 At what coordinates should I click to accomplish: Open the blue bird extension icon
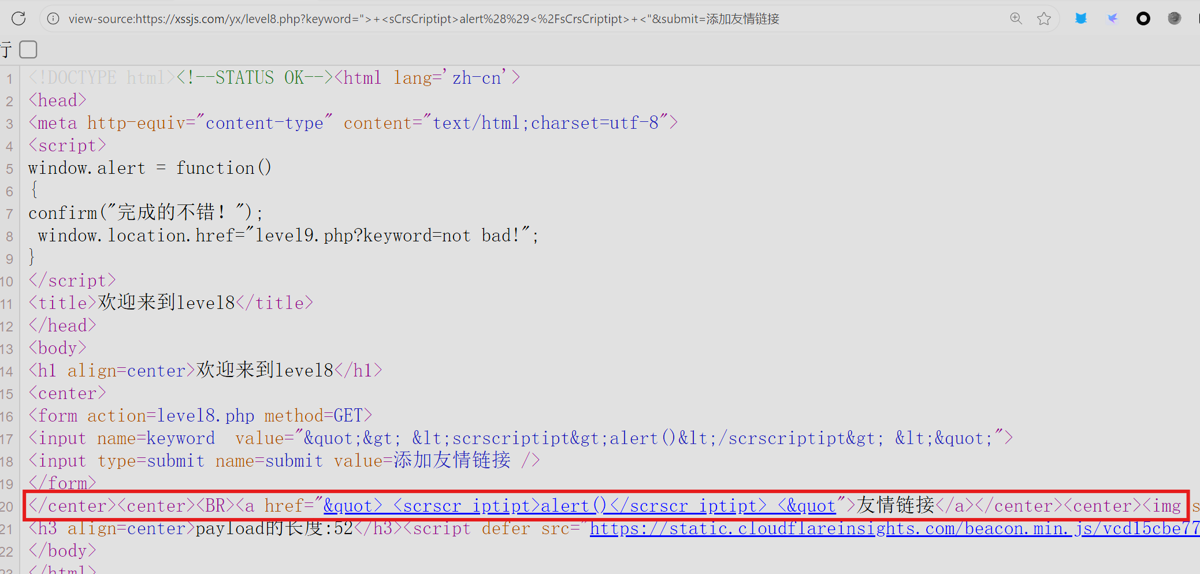click(1081, 18)
